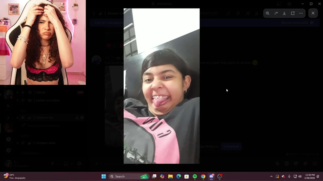This screenshot has height=181, width=323.
Task: Open Google Chrome from the taskbar
Action: pos(203,176)
